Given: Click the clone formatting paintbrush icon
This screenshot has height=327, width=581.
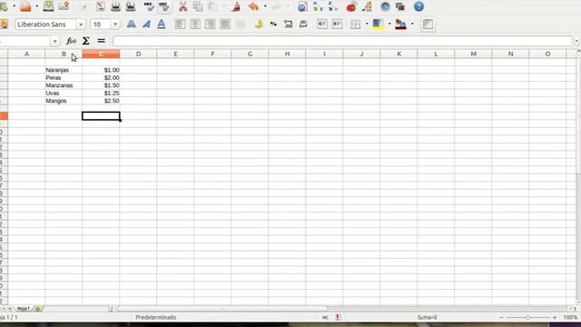Looking at the screenshot, I should click(236, 6).
